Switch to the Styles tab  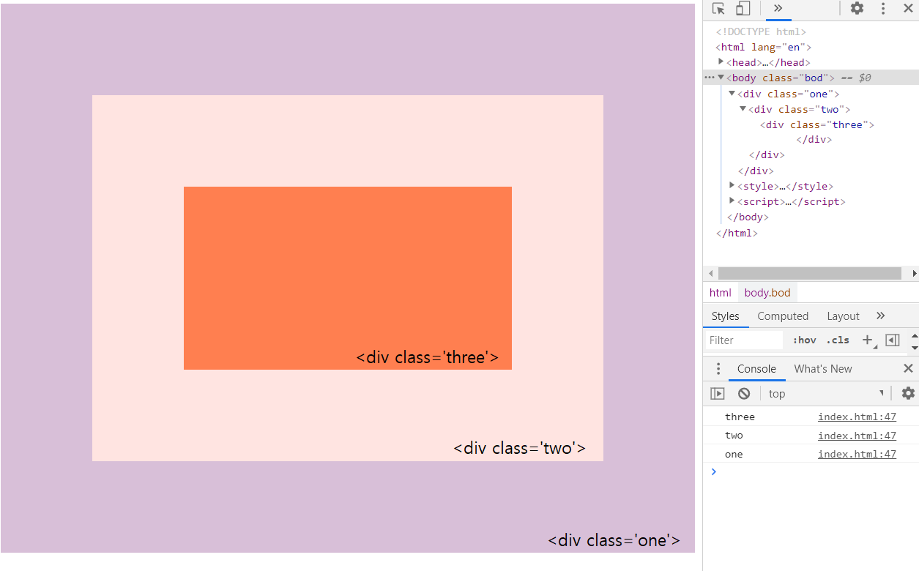(726, 316)
